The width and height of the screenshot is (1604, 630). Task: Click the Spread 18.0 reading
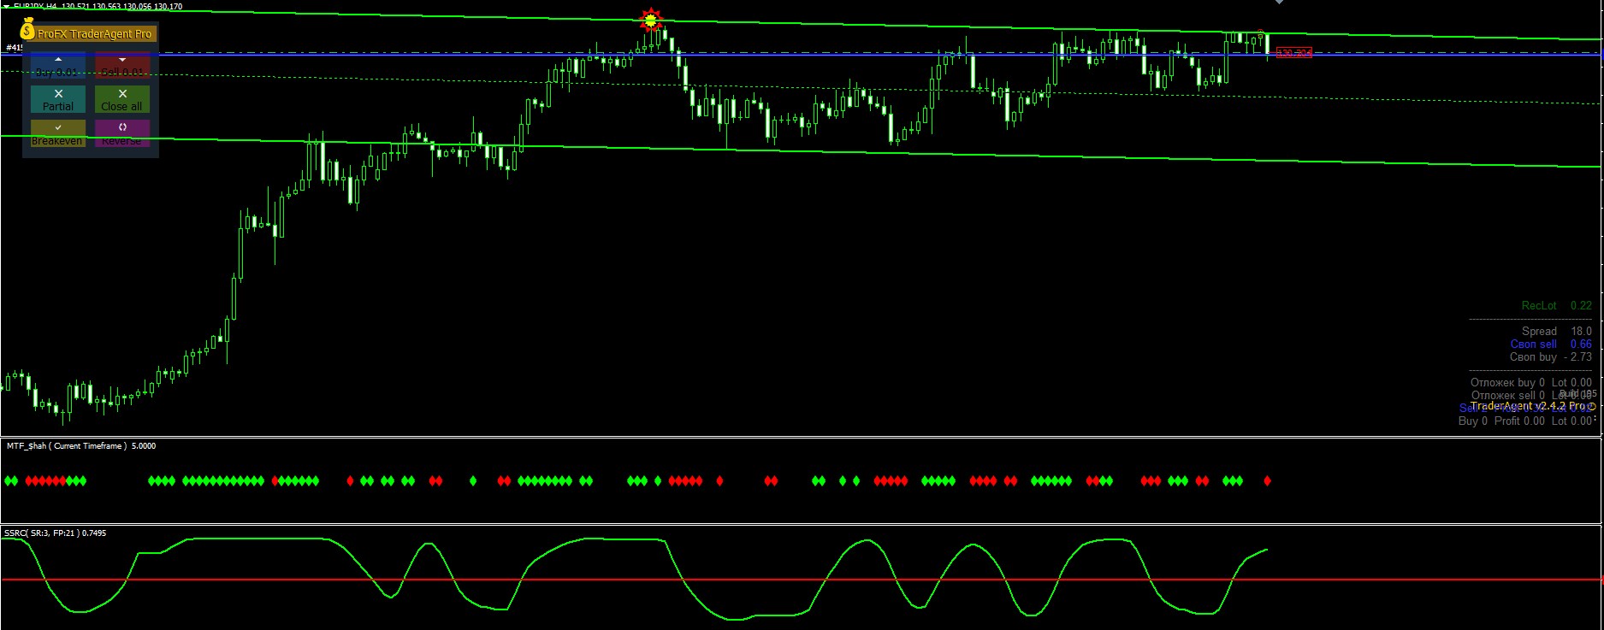click(x=1556, y=331)
